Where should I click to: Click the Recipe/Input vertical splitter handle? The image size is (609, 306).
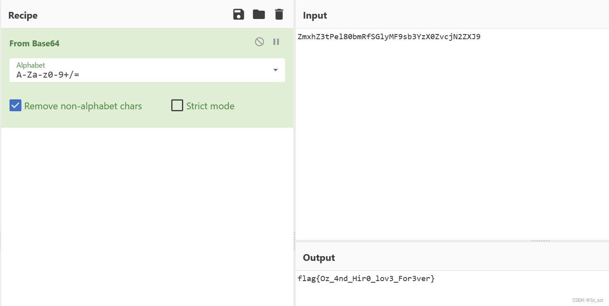[x=294, y=241]
